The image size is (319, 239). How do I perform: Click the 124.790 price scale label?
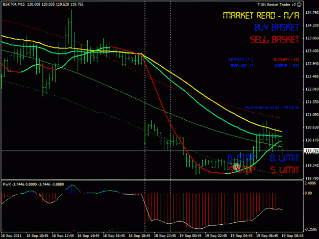(311, 13)
